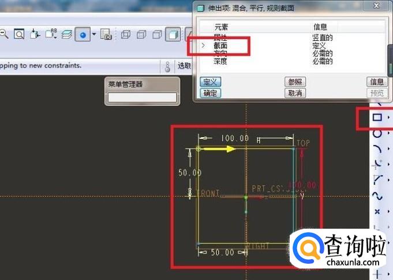Click the 信息 column header
The image size is (393, 280).
320,27
